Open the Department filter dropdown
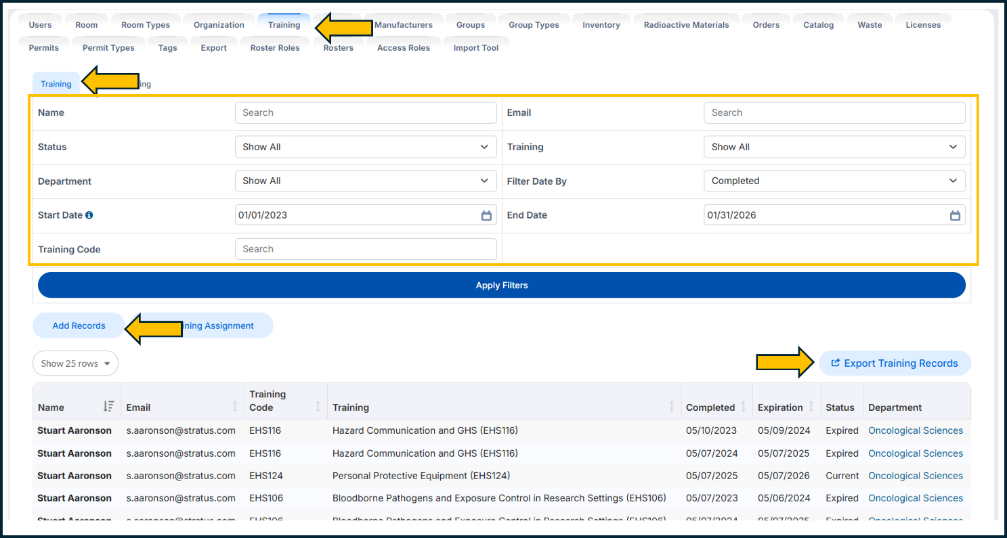Screen dimensions: 1007x538 click(x=366, y=181)
